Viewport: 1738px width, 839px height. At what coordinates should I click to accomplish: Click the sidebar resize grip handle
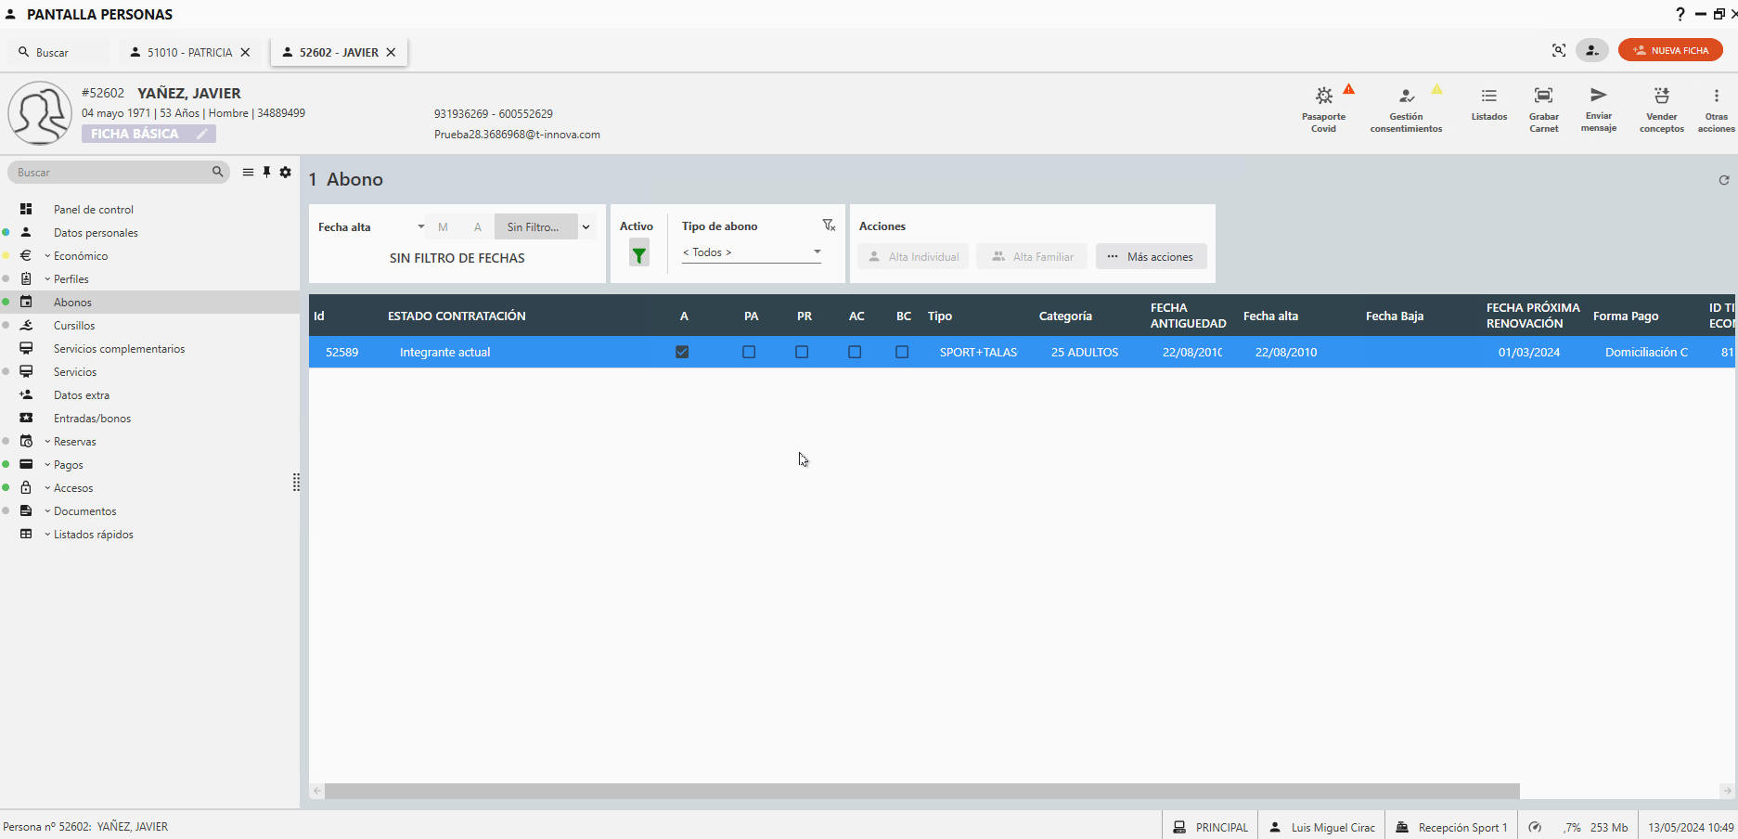(296, 482)
